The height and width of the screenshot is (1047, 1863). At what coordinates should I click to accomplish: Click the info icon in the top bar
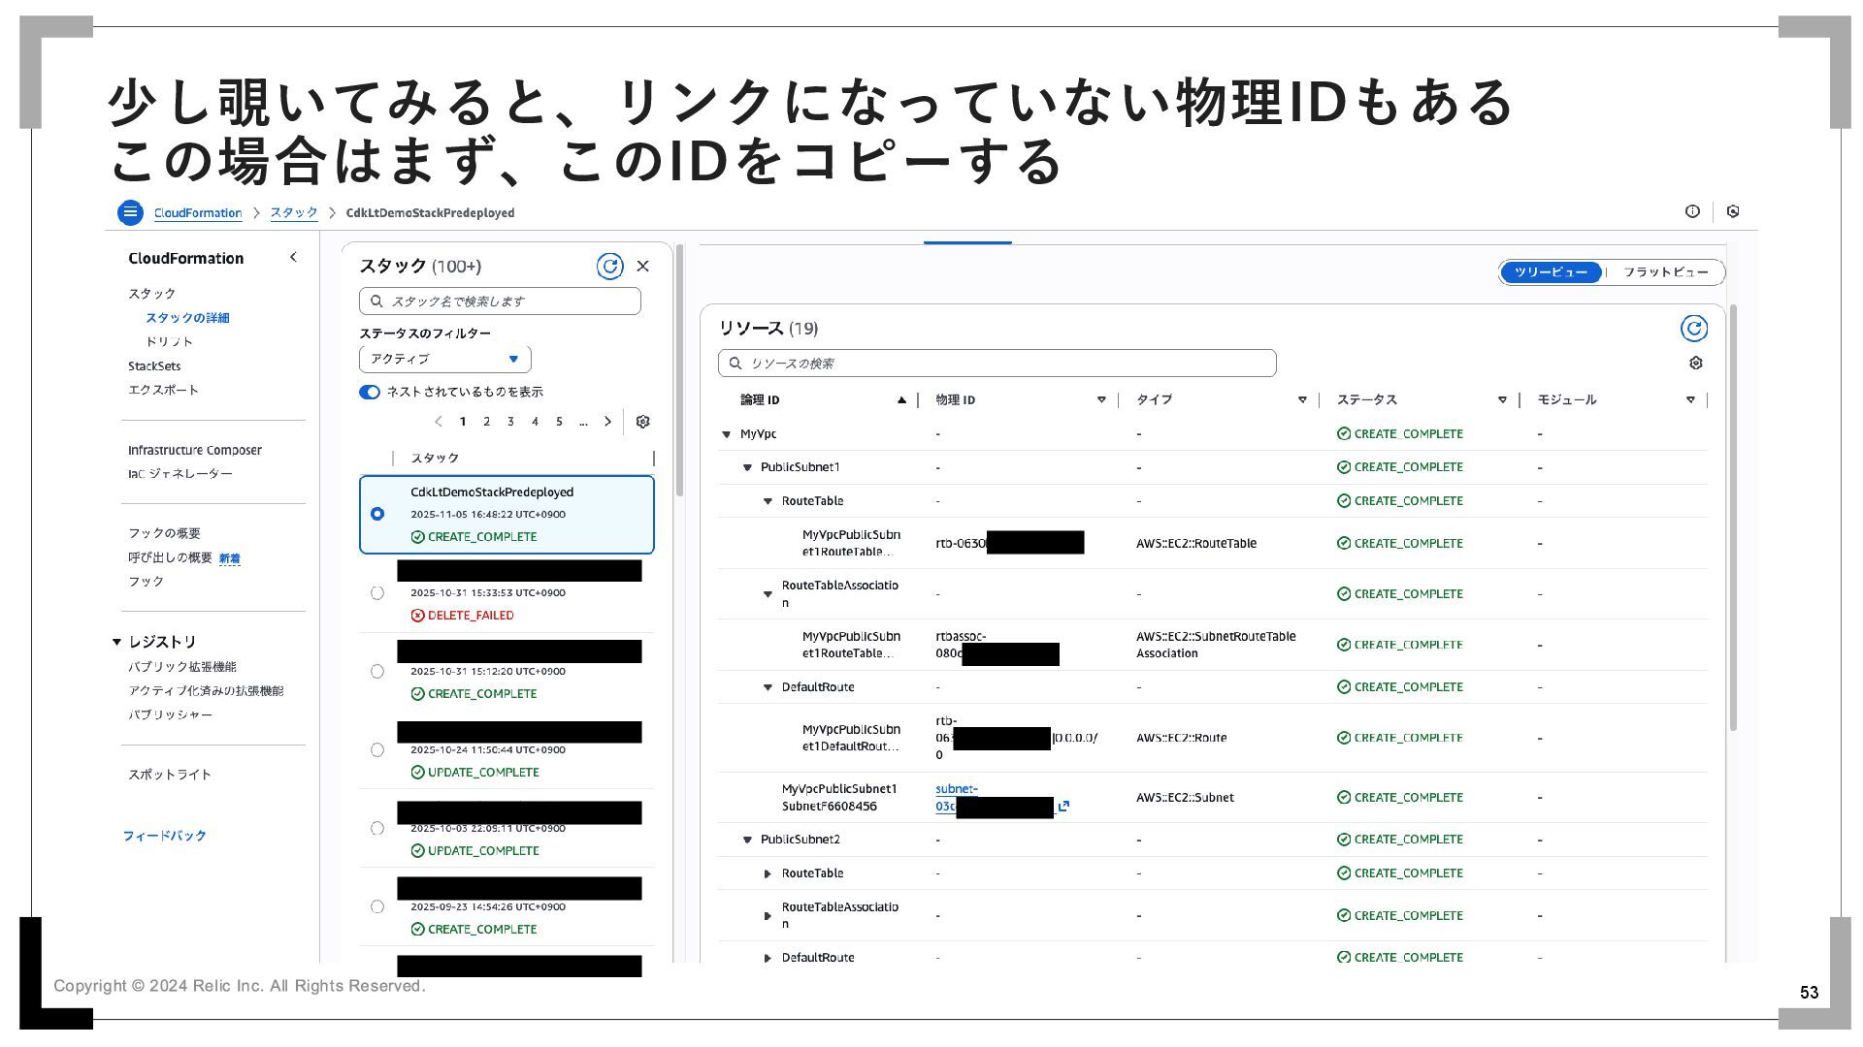point(1692,211)
